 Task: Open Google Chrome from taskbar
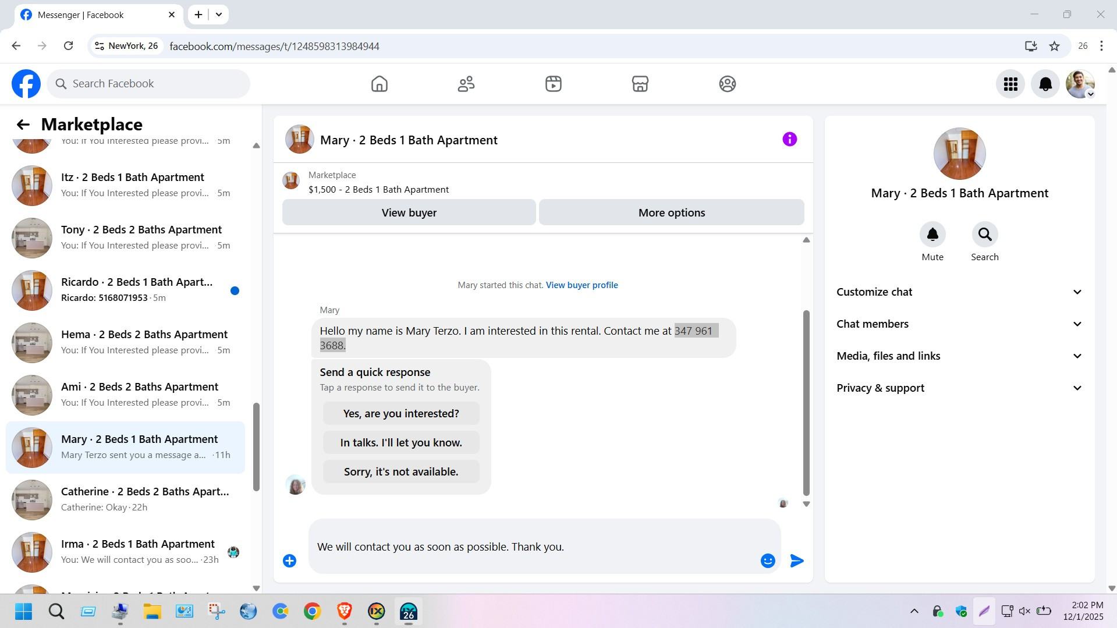click(313, 611)
